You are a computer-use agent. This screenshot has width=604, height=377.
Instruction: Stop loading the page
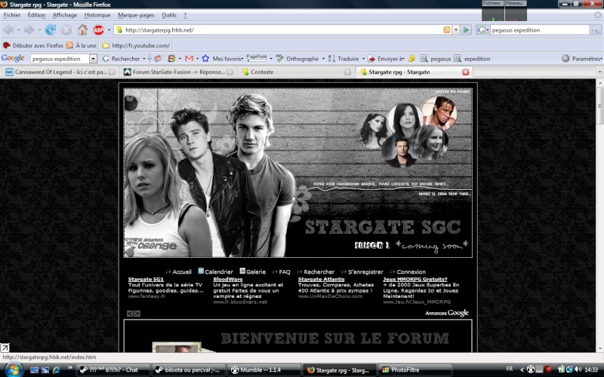(66, 29)
